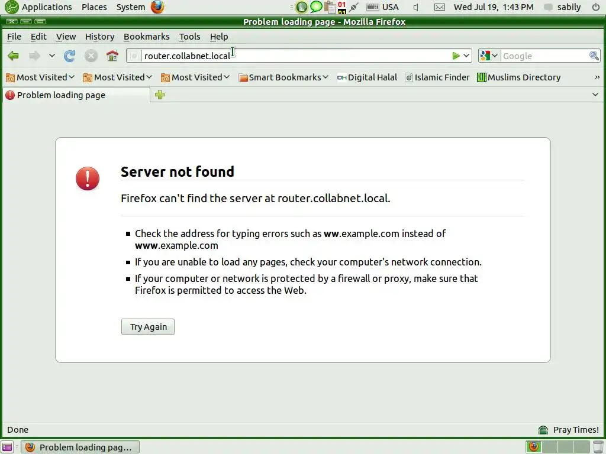Open the Places menu
The width and height of the screenshot is (606, 454).
94,7
